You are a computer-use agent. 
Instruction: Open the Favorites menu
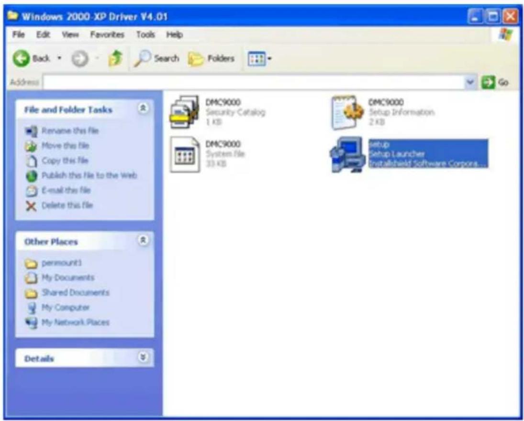(x=107, y=34)
